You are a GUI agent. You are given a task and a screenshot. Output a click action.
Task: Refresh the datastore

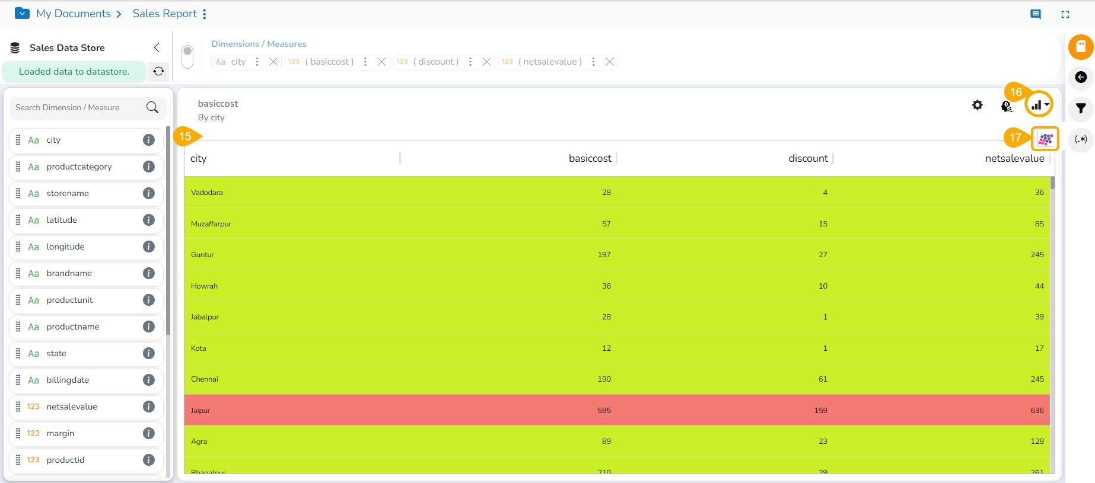[158, 72]
